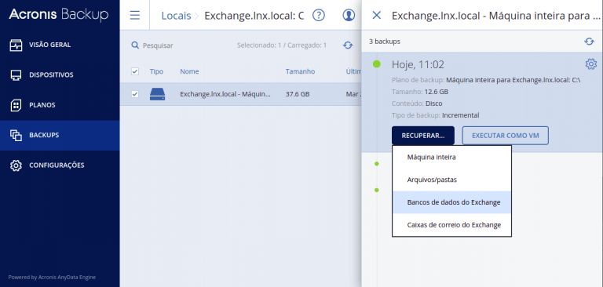Click the Recuperar... button
The height and width of the screenshot is (287, 603).
tap(423, 136)
